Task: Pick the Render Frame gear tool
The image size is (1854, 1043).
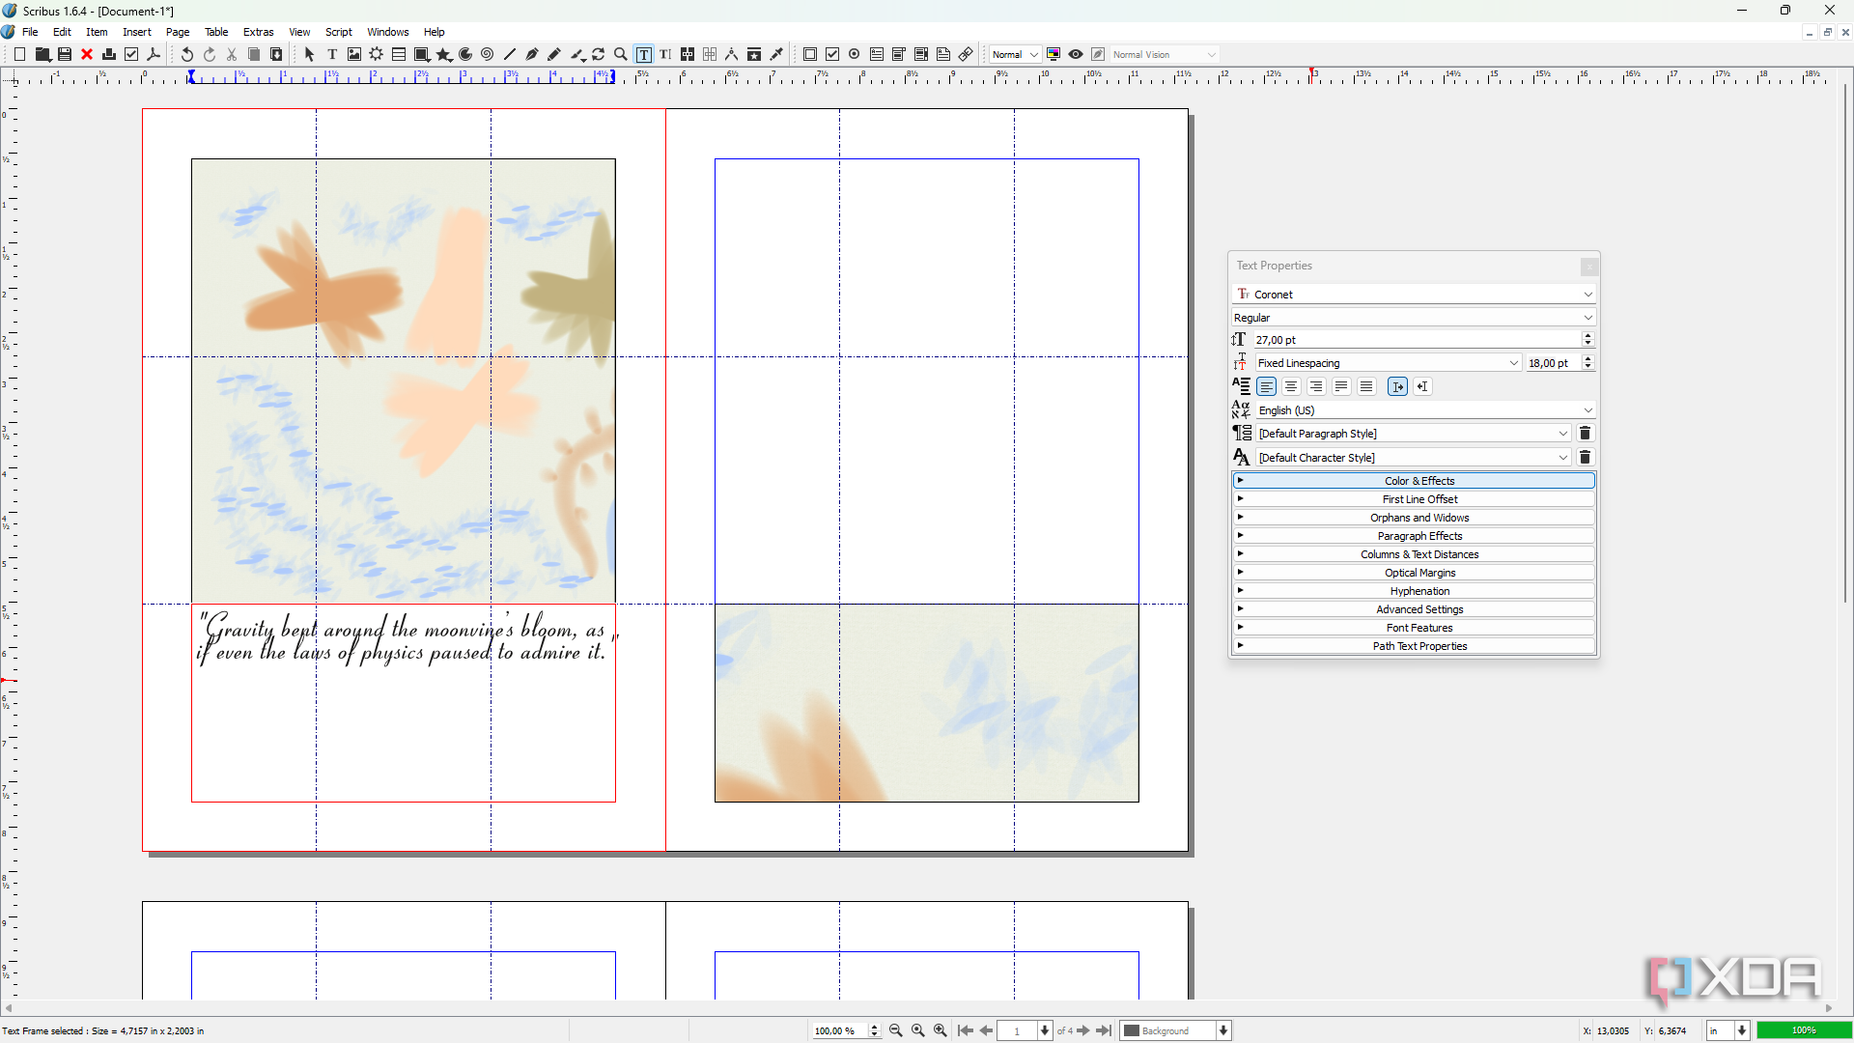Action: (377, 55)
